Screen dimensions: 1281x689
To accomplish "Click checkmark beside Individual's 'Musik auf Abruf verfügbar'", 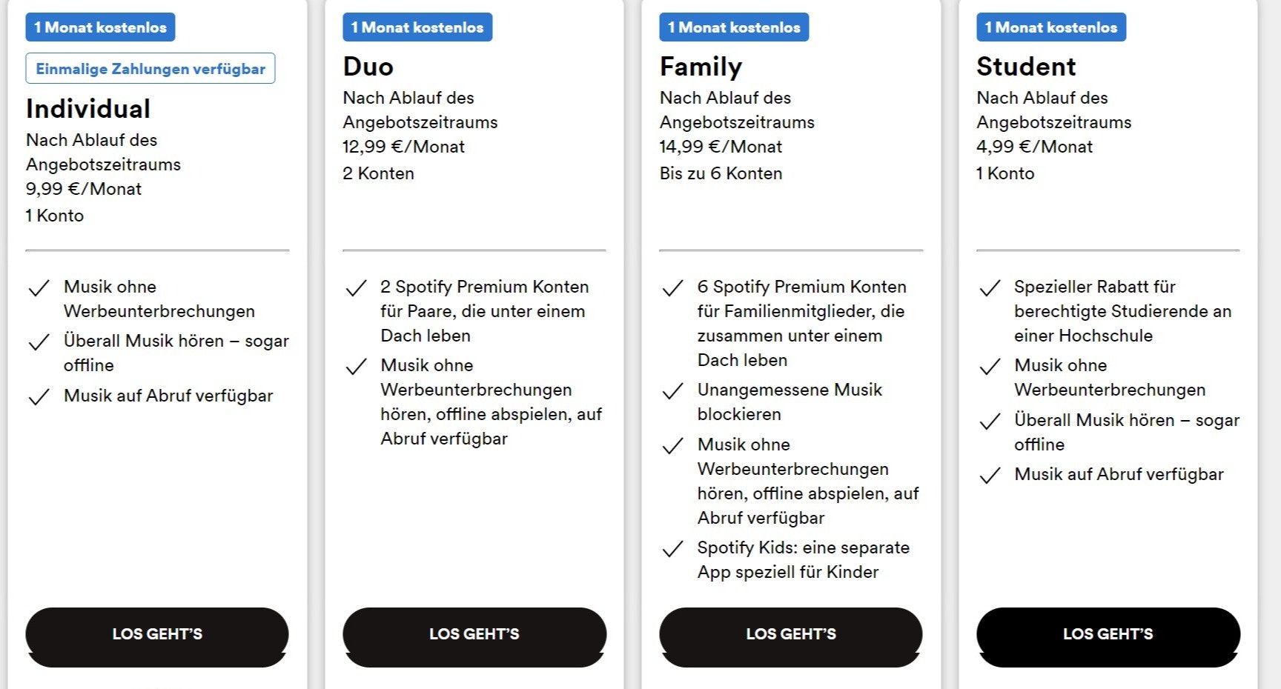I will [39, 397].
